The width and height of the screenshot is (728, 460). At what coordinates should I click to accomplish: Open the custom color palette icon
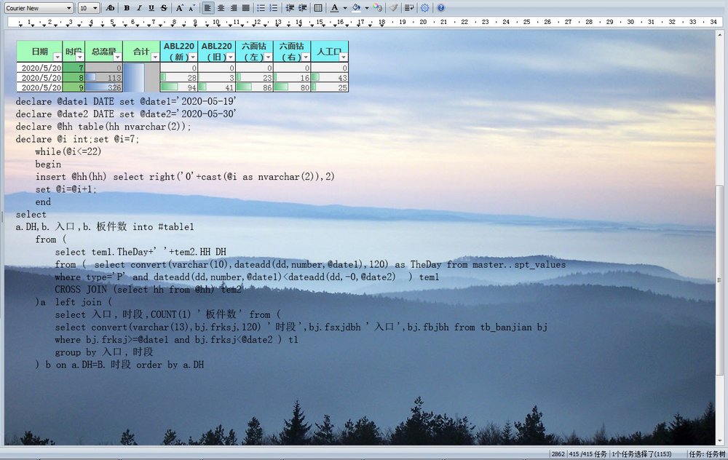click(377, 8)
